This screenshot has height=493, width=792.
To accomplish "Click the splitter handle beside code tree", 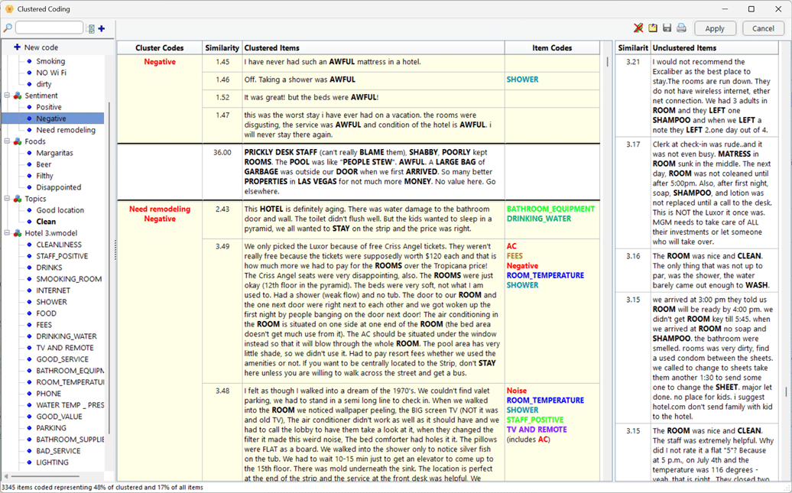I will (x=115, y=250).
